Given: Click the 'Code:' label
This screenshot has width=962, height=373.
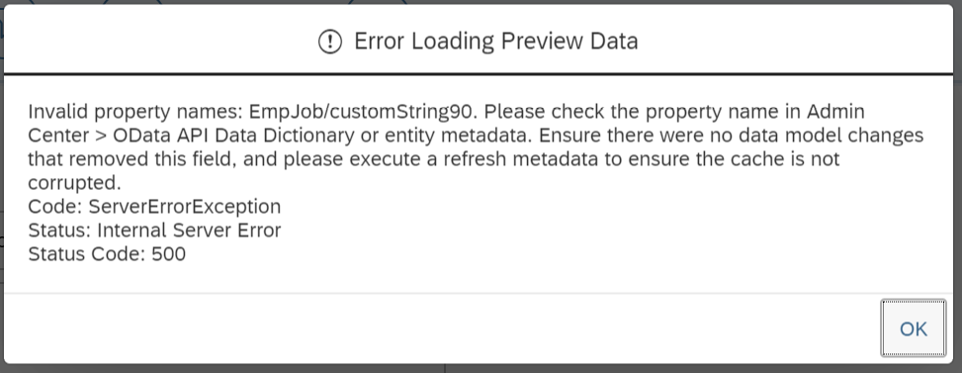Looking at the screenshot, I should pos(55,206).
